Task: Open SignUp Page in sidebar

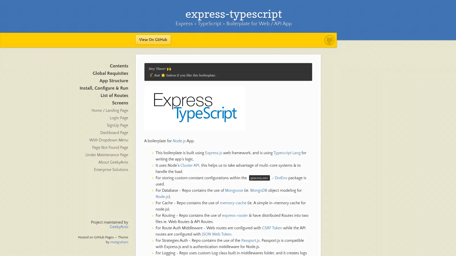Action: [x=117, y=125]
